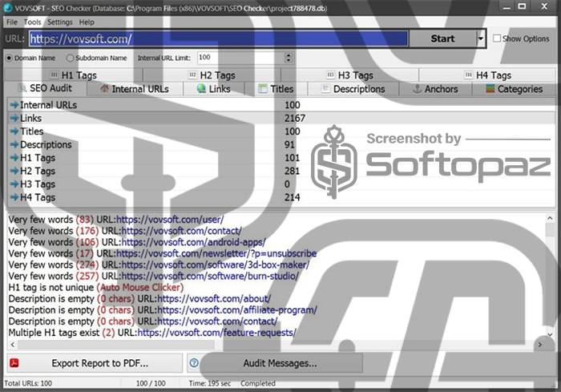Image resolution: width=561 pixels, height=392 pixels.
Task: Open the vovsoft.com/affiliate-program/ link
Action: pos(237,310)
